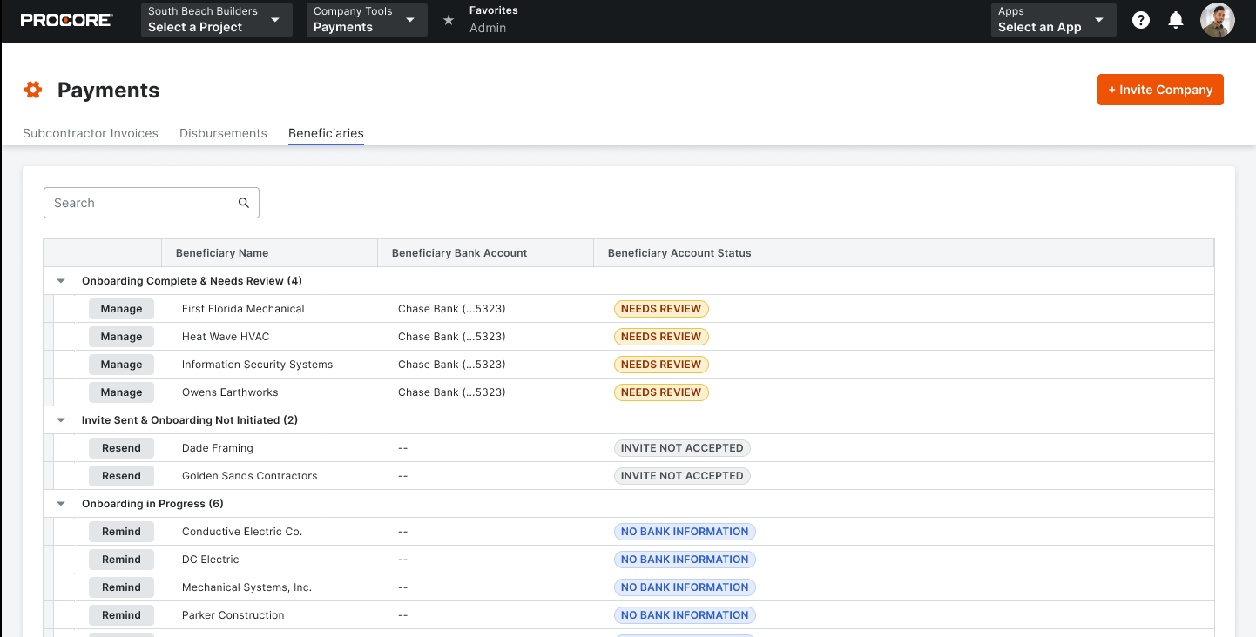The height and width of the screenshot is (637, 1256).
Task: Resend invite to Dade Framing
Action: tap(121, 447)
